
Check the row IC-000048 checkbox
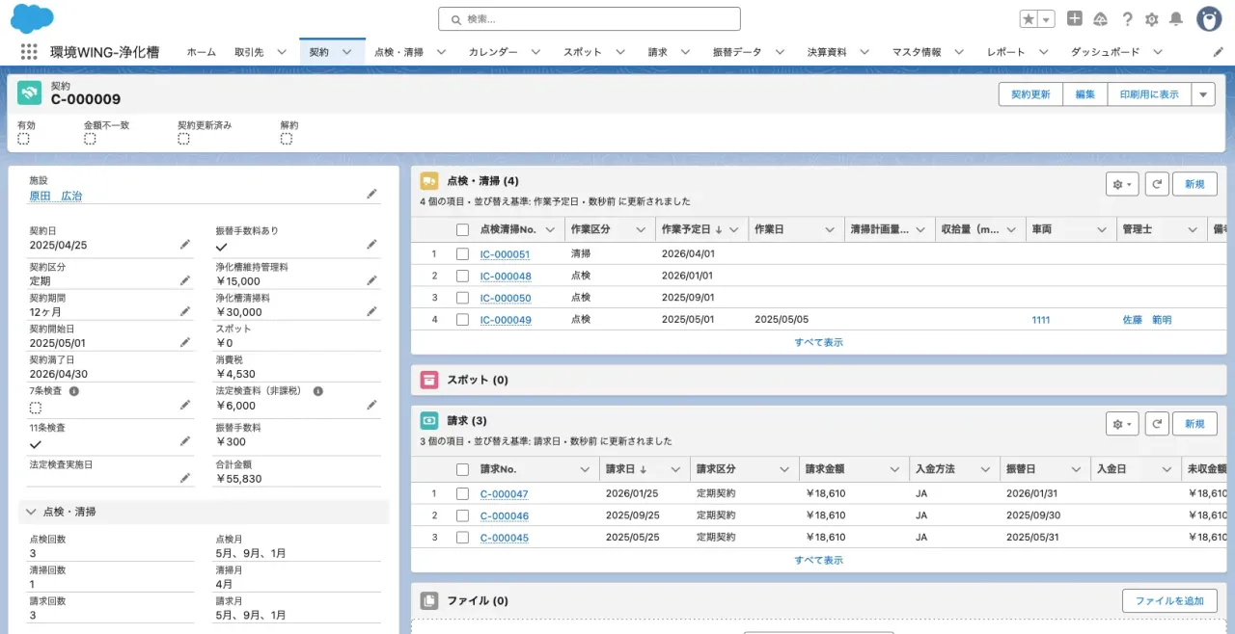(x=462, y=276)
